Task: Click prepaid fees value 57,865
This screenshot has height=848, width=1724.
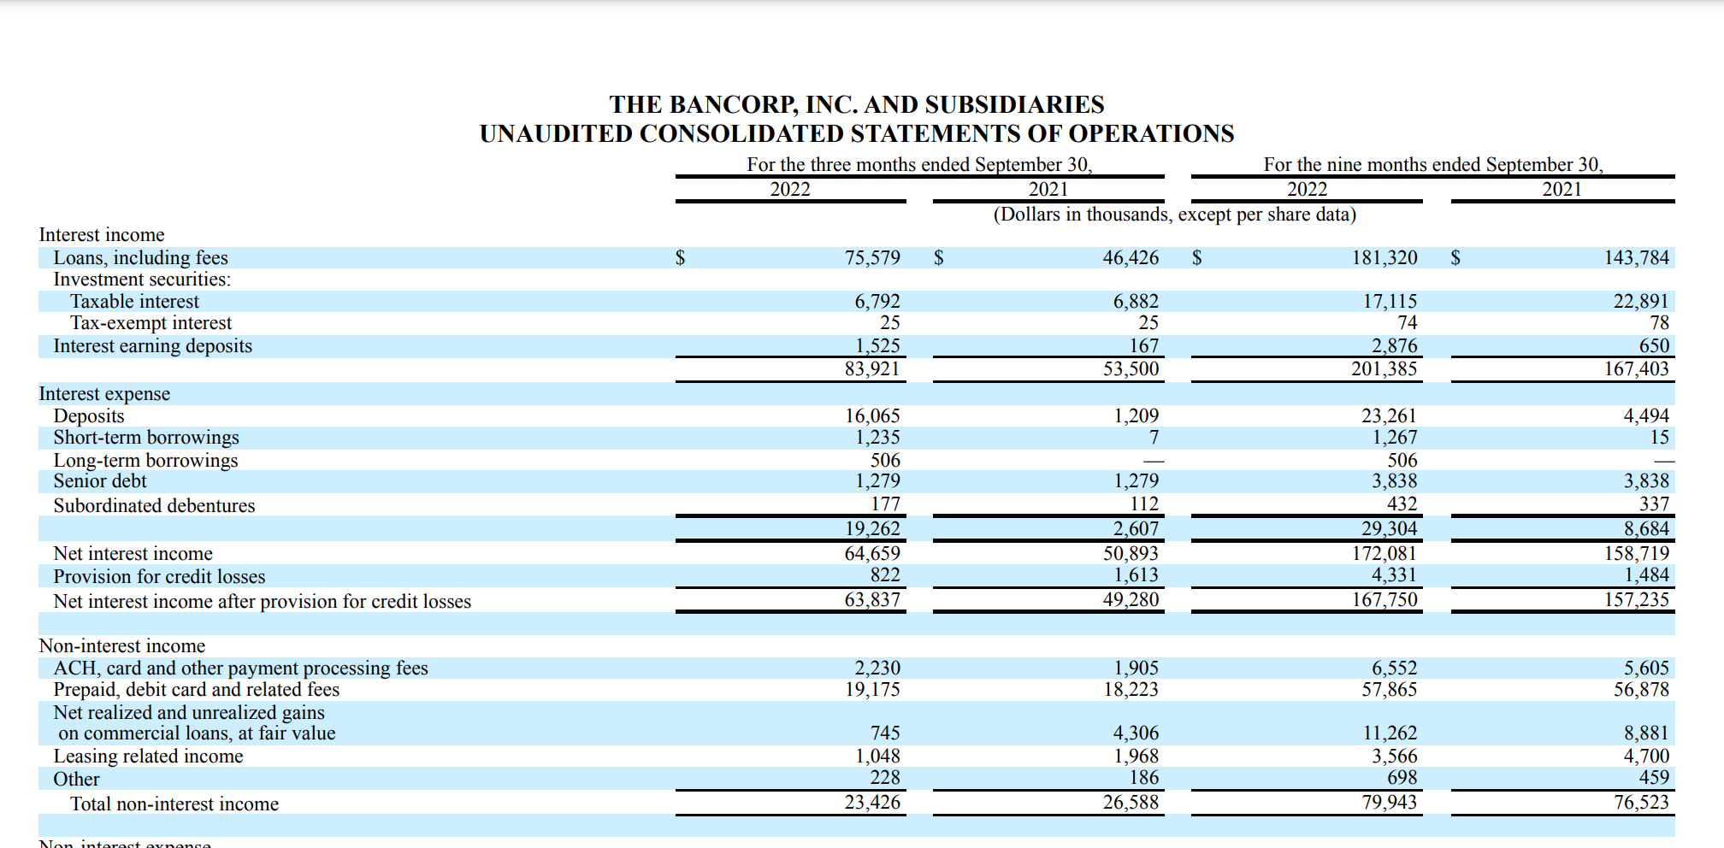Action: [1389, 689]
